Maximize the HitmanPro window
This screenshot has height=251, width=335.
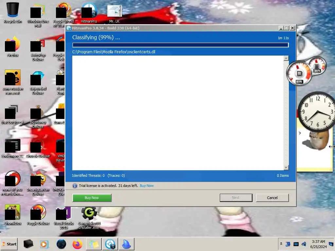pyautogui.click(x=287, y=28)
